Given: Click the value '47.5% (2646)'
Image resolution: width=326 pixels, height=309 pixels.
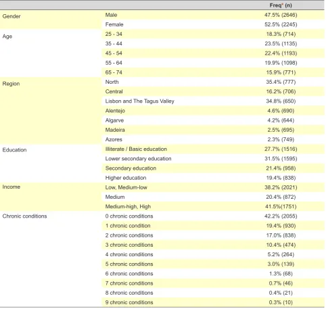Looking at the screenshot, I should coord(281,15).
